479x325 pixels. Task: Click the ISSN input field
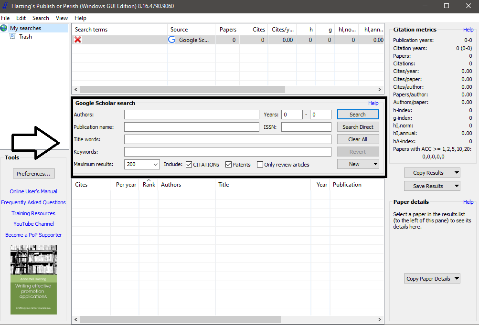tap(306, 127)
